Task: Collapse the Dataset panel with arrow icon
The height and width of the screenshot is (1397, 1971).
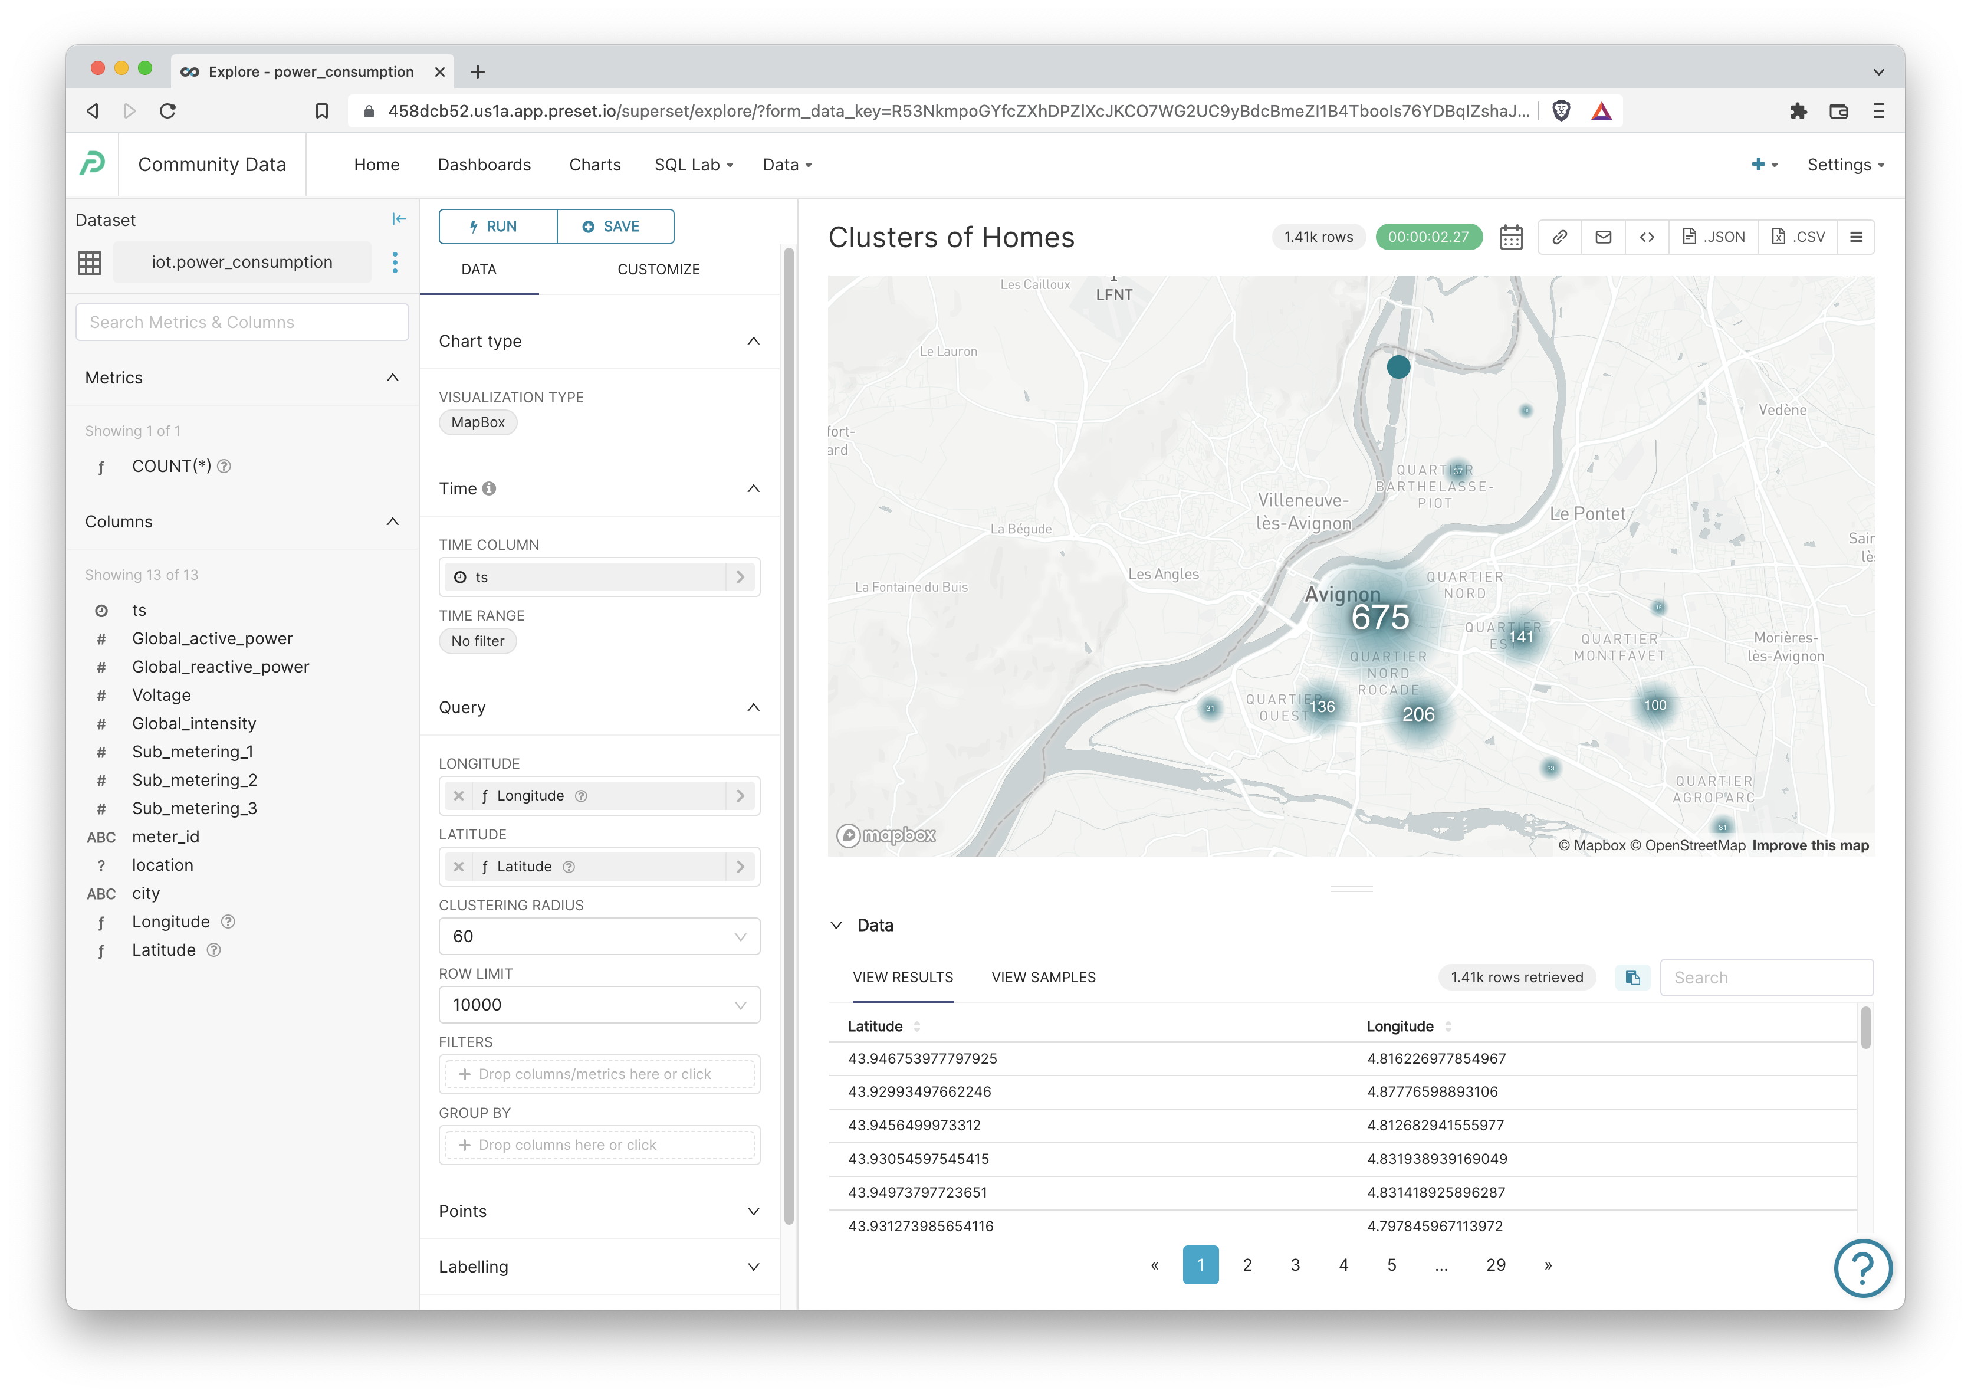Action: click(x=399, y=219)
